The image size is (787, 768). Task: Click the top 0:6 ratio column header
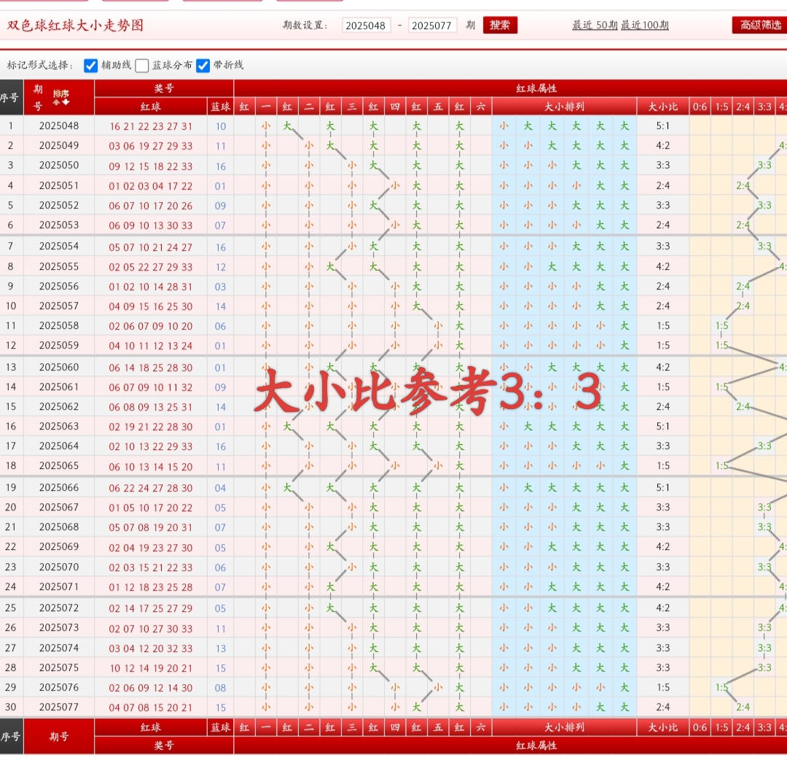click(x=700, y=106)
